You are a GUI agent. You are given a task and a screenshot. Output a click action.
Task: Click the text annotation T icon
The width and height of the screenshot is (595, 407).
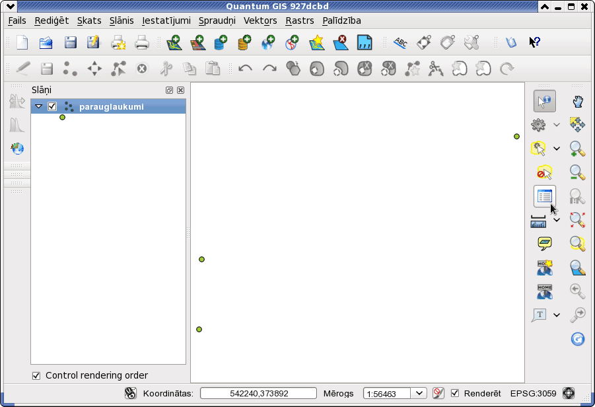(539, 314)
